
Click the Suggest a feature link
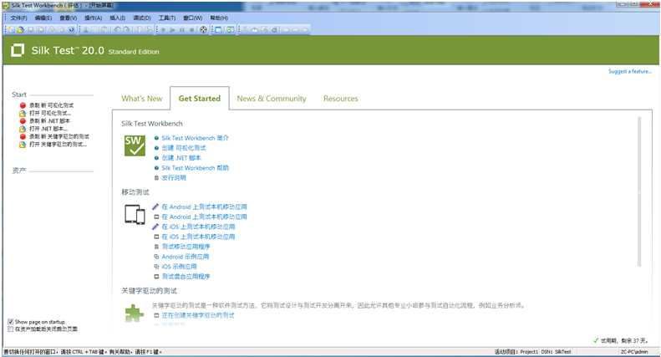pos(630,72)
